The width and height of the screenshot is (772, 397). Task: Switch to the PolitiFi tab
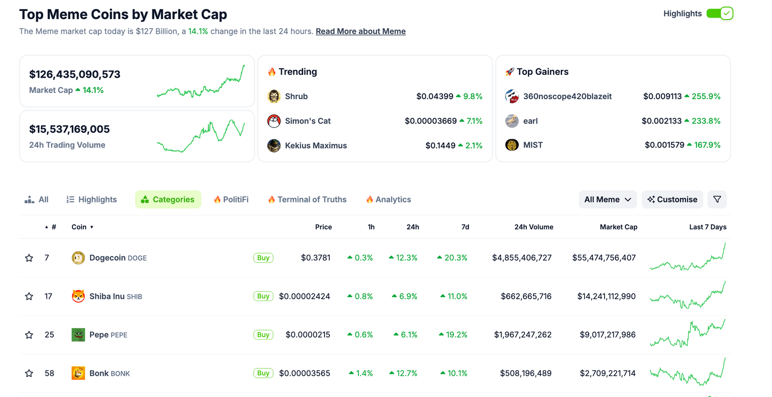[x=231, y=200]
